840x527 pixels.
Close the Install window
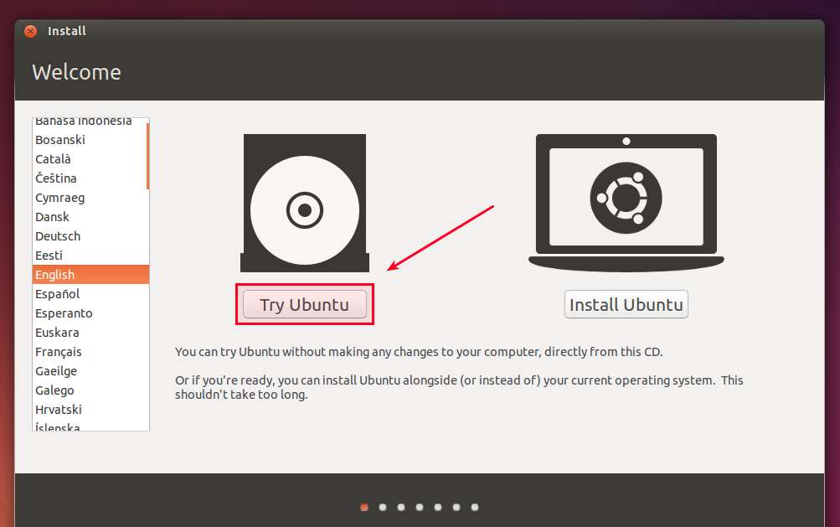(x=30, y=31)
